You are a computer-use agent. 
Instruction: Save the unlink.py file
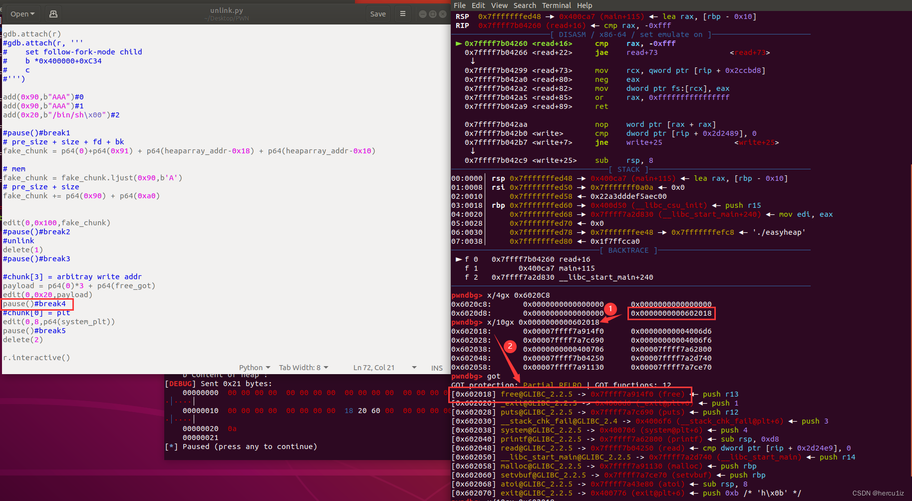click(378, 14)
